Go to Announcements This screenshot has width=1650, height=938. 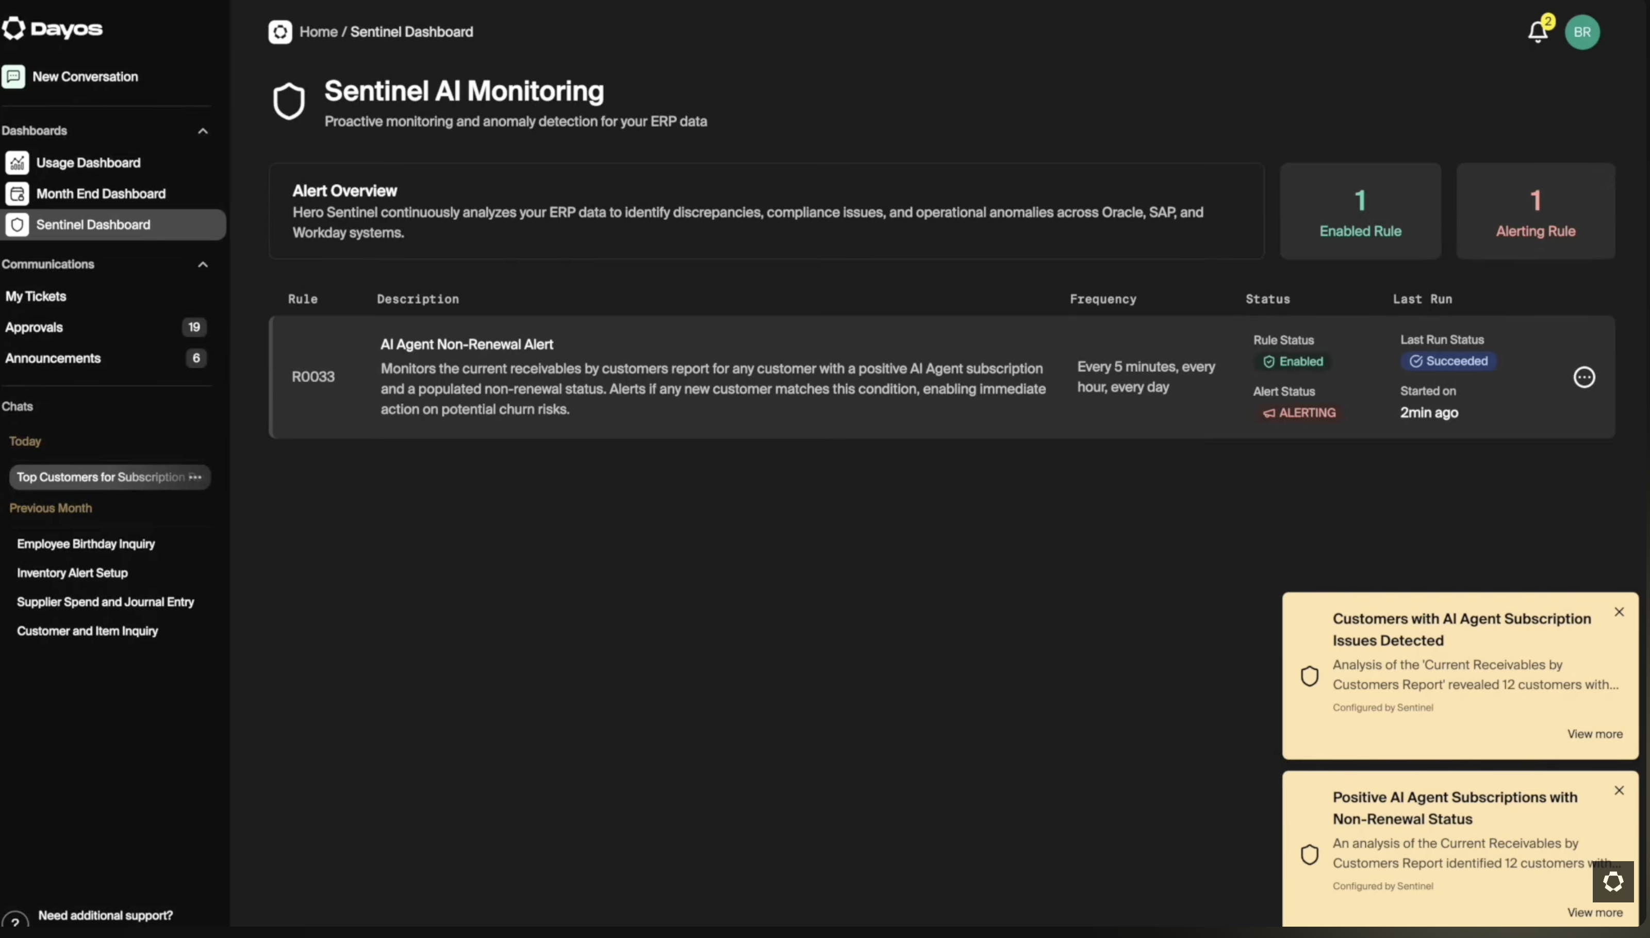pyautogui.click(x=53, y=358)
